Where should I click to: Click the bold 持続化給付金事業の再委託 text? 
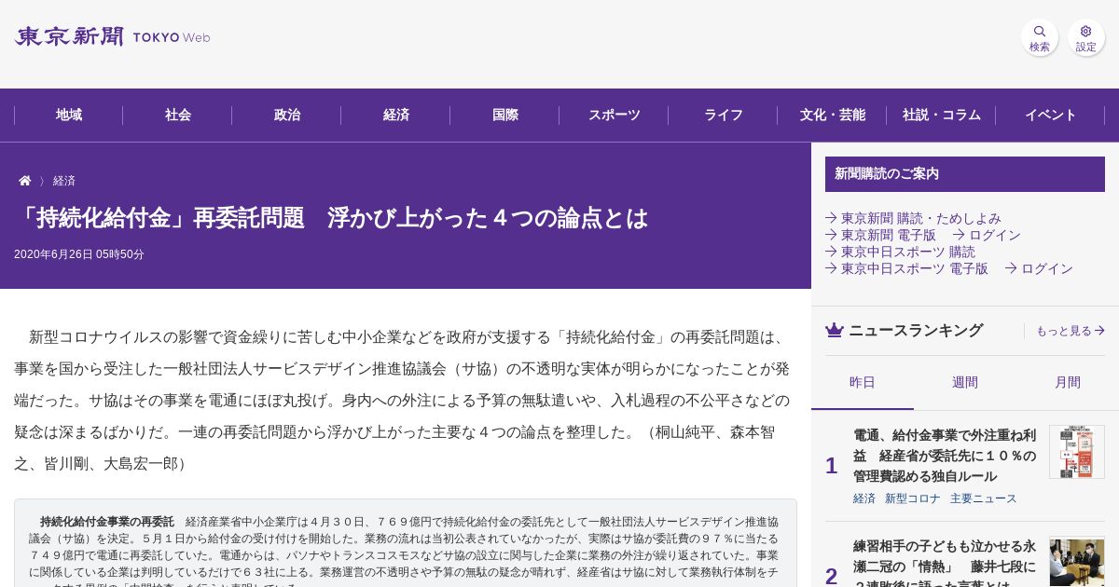(106, 522)
